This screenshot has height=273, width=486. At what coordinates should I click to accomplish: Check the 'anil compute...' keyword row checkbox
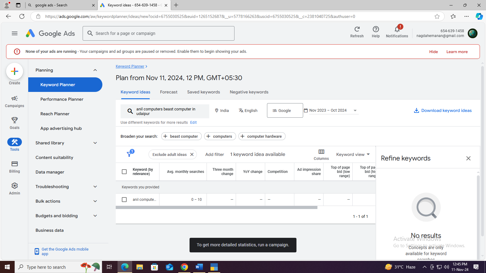[124, 200]
